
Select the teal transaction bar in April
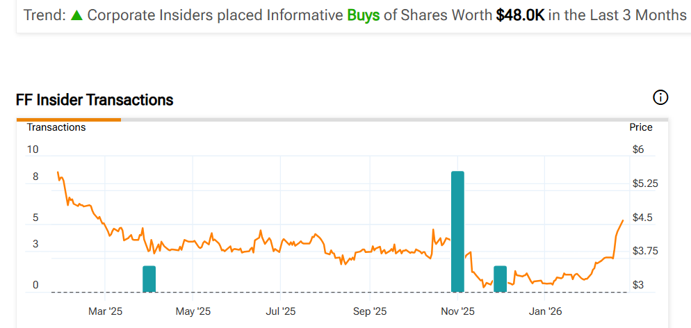coord(149,279)
